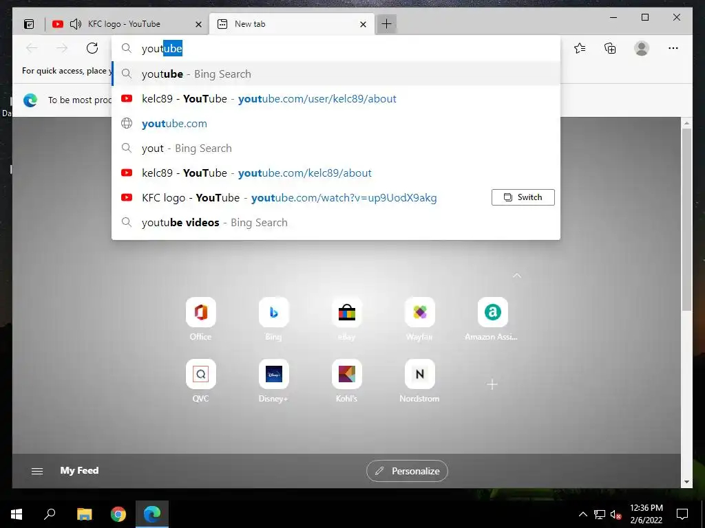Close the KFC logo - YouTube tab

click(198, 24)
